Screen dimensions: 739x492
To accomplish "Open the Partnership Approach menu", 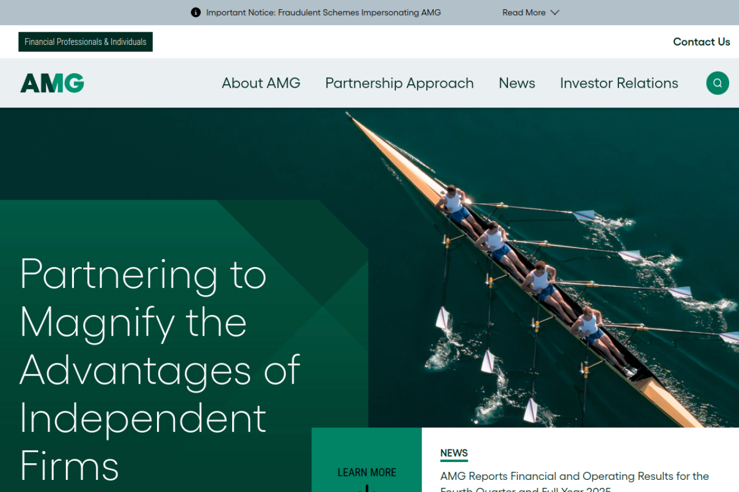I will click(400, 83).
